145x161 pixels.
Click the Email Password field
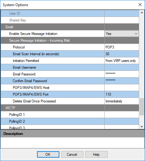pyautogui.click(x=122, y=74)
